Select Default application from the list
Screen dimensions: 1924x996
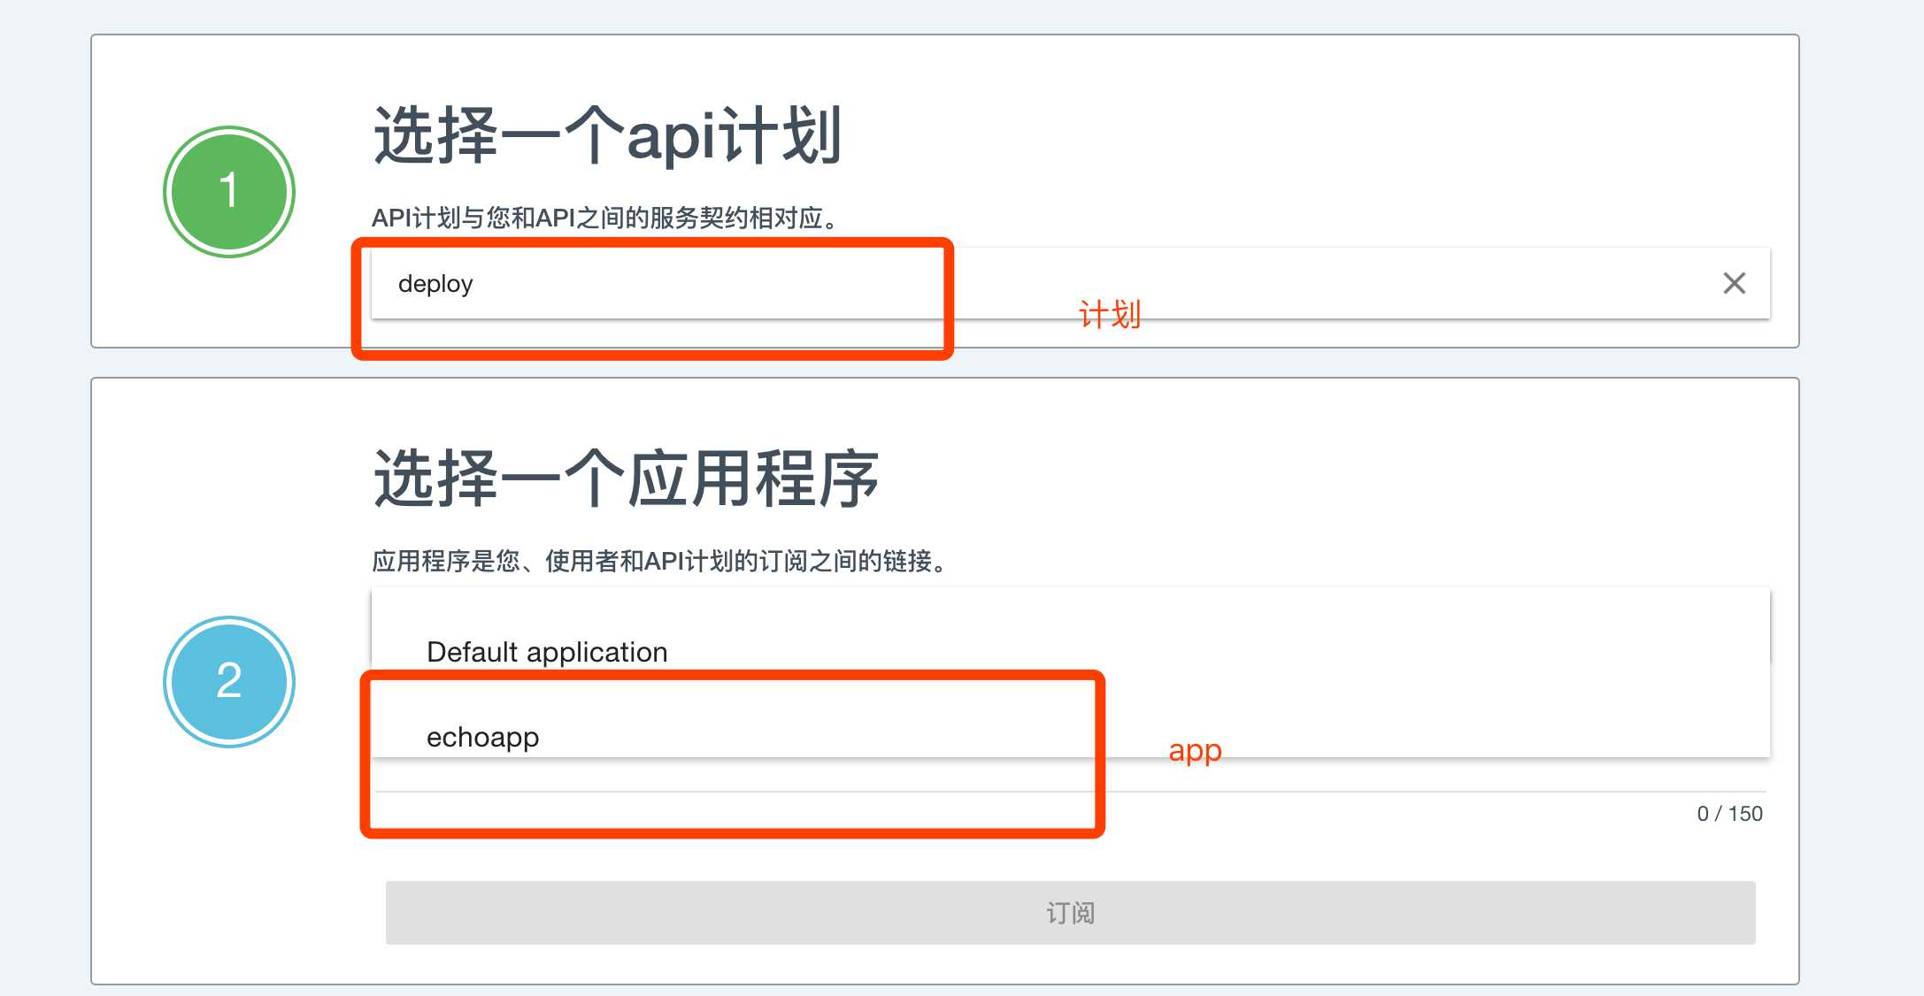click(1070, 652)
